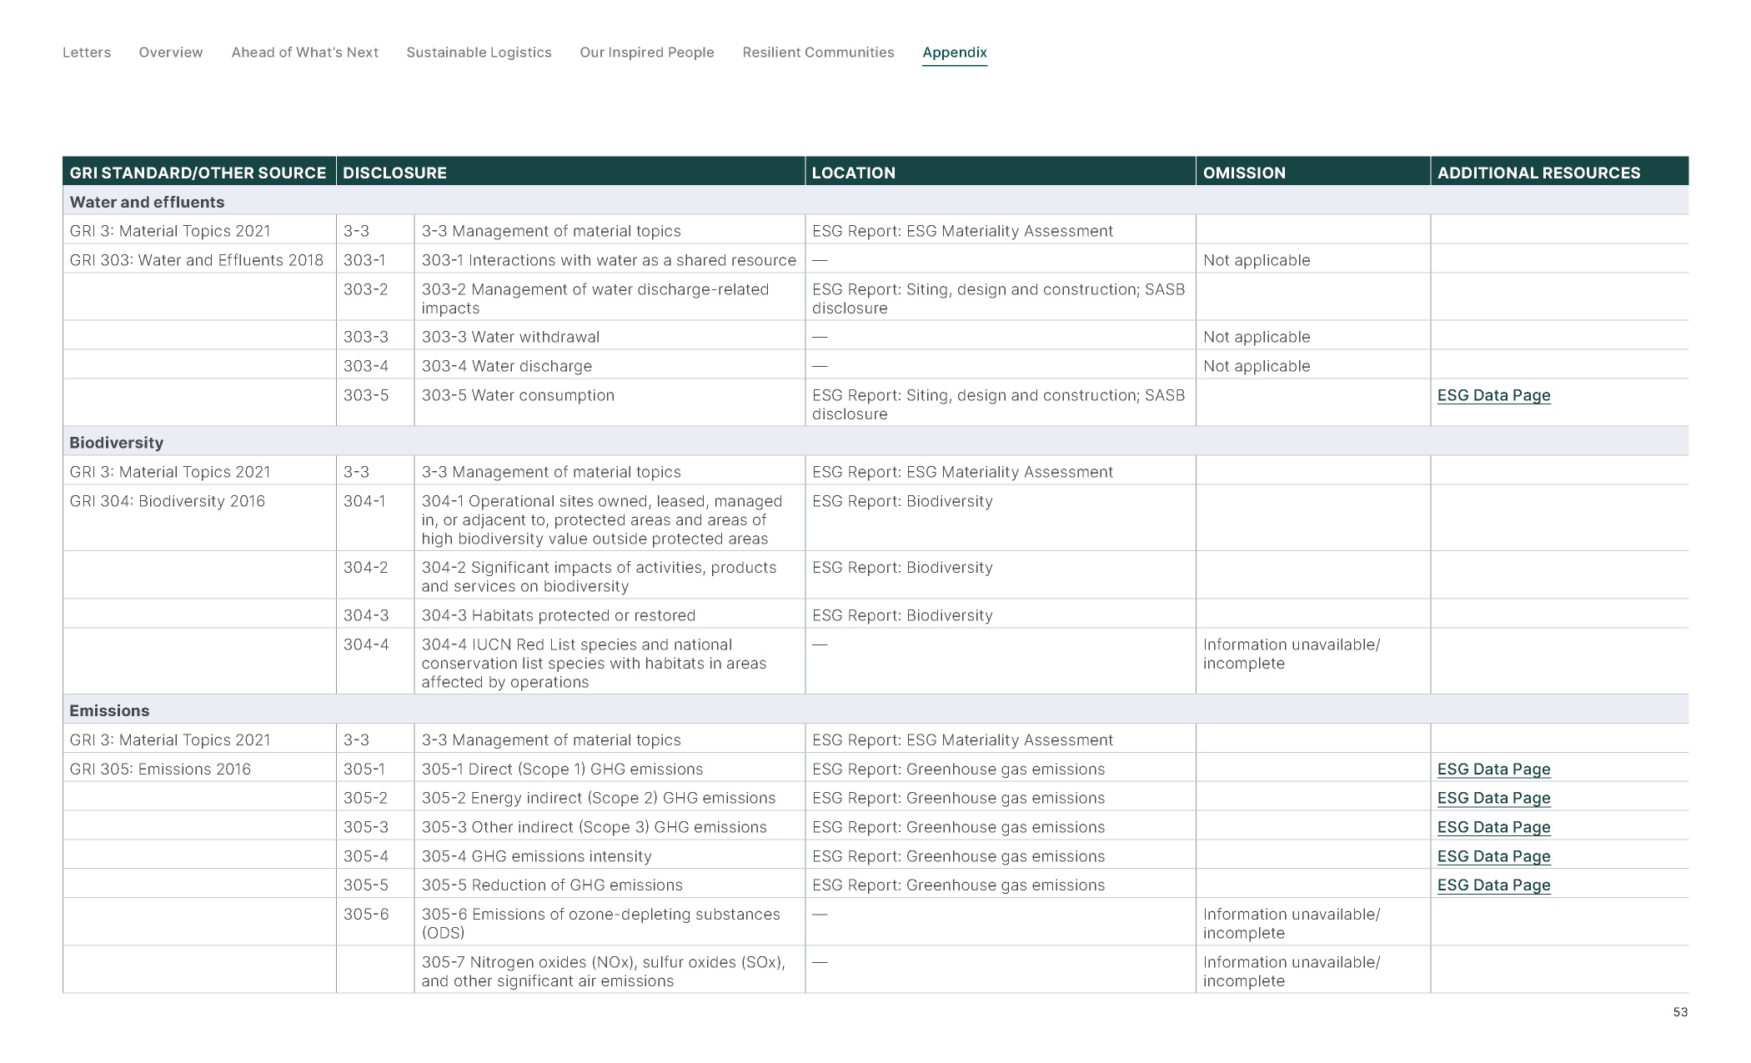1751x1063 pixels.
Task: Select the Appendix tab
Action: click(954, 53)
